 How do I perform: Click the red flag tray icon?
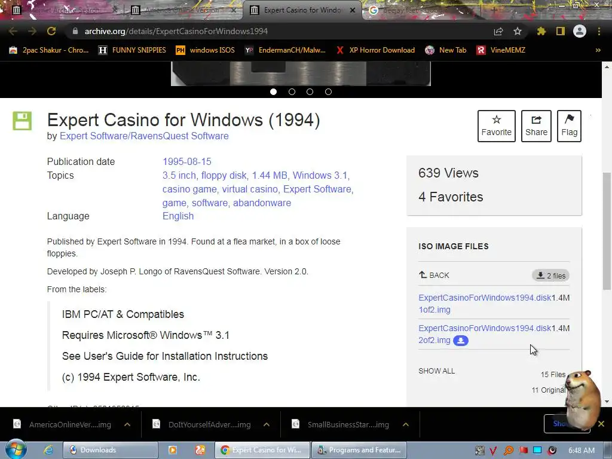point(523,451)
